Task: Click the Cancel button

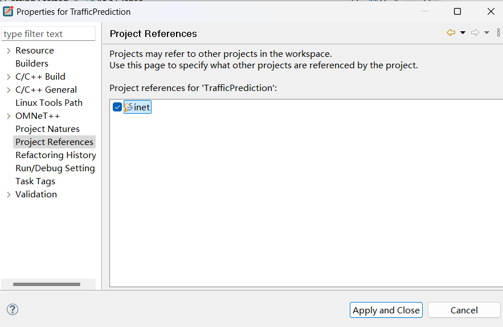Action: point(464,310)
